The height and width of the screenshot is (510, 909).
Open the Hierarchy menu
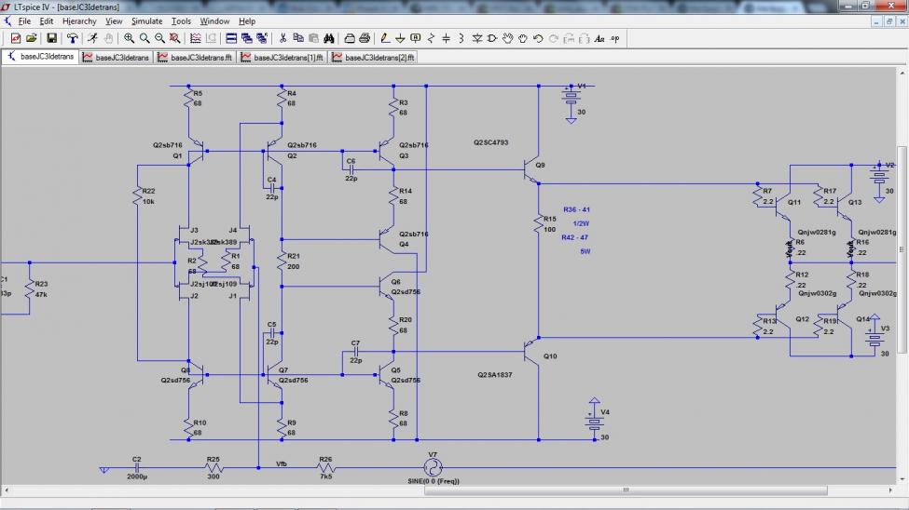click(x=79, y=20)
